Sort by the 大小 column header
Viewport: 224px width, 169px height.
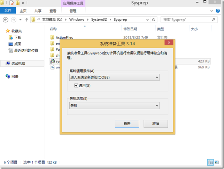194,29
